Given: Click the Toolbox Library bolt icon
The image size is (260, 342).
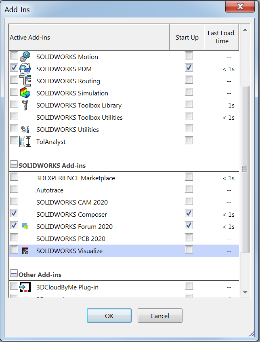Looking at the screenshot, I should [x=25, y=105].
